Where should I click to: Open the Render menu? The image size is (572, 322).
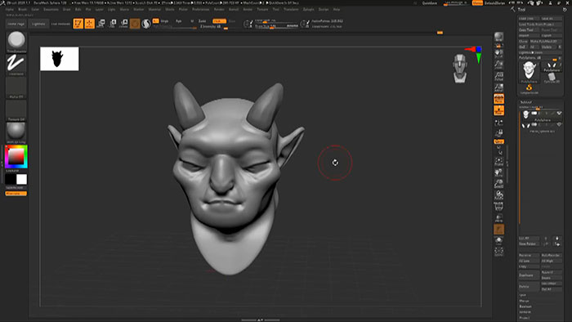click(x=219, y=9)
